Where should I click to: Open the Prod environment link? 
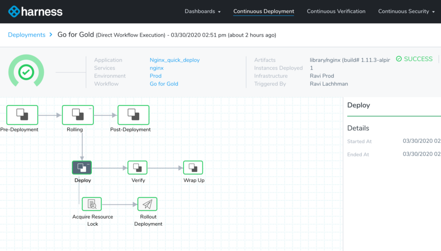click(x=155, y=76)
